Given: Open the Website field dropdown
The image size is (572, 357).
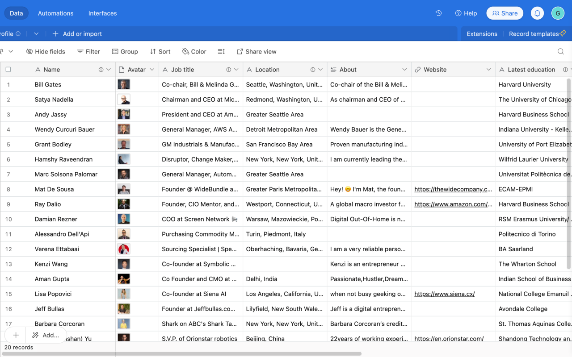Looking at the screenshot, I should tap(489, 69).
